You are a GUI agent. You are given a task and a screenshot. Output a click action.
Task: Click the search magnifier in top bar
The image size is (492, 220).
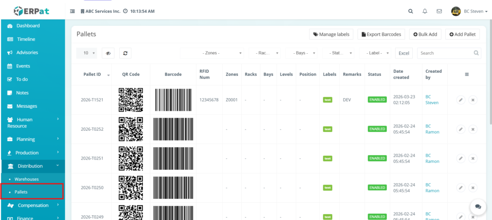(x=410, y=11)
